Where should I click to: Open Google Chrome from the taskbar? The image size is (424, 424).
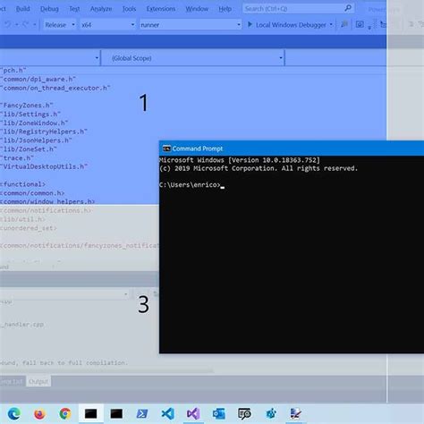(65, 413)
